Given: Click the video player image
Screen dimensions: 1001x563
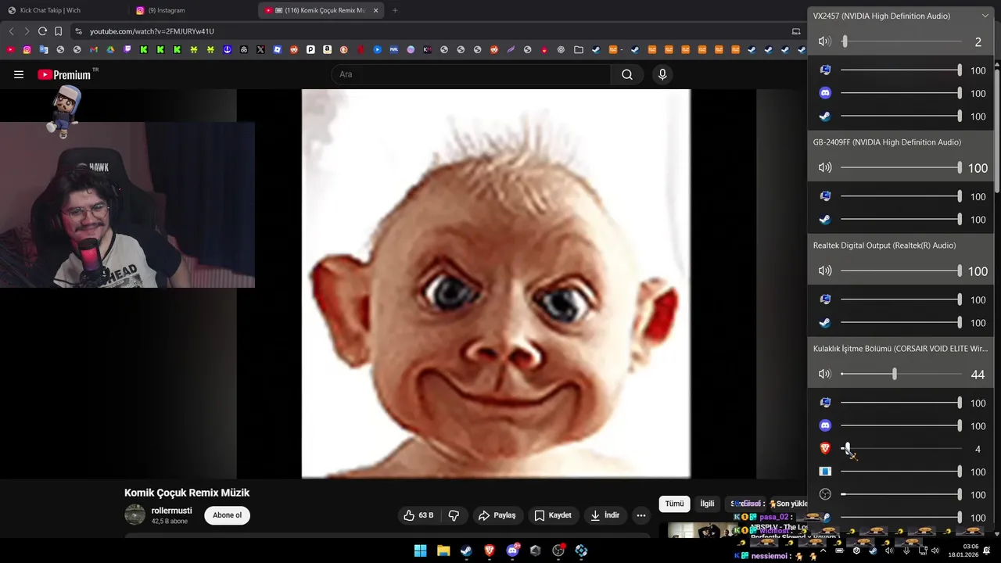Looking at the screenshot, I should click(x=496, y=283).
